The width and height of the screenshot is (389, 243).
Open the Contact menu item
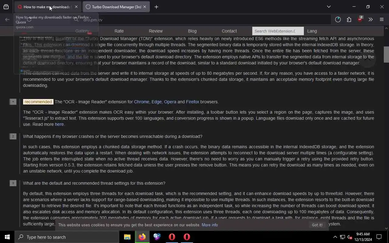coord(229,31)
